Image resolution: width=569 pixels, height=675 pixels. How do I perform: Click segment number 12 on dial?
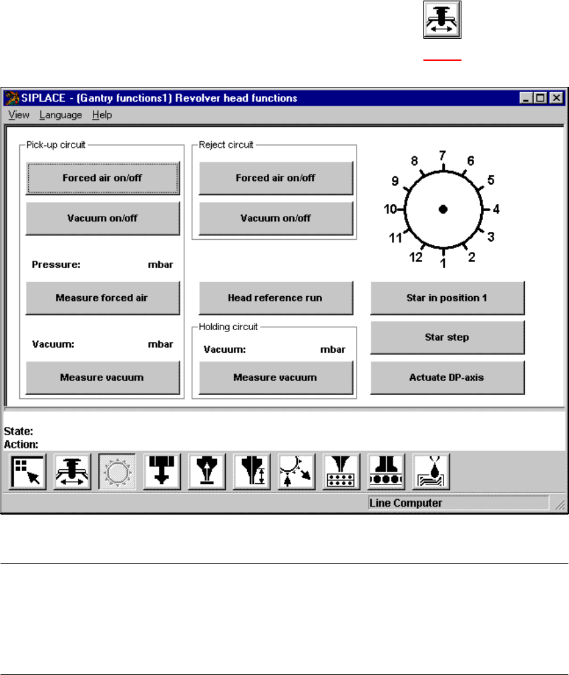(x=415, y=257)
